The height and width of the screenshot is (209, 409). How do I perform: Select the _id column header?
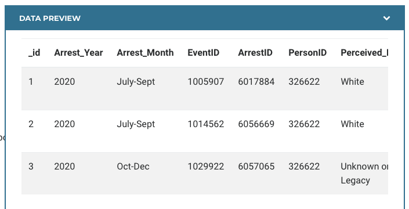click(x=34, y=53)
